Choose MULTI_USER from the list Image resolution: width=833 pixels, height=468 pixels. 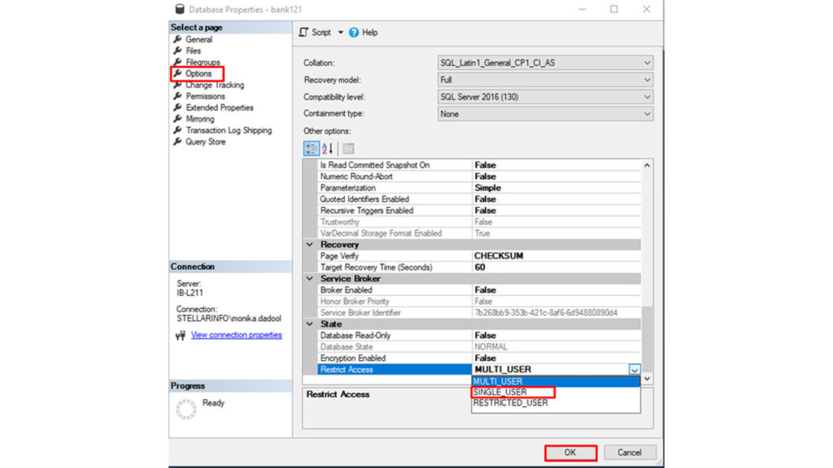pos(556,382)
